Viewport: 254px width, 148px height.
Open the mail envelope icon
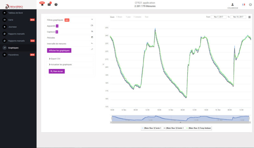(x=49, y=4)
